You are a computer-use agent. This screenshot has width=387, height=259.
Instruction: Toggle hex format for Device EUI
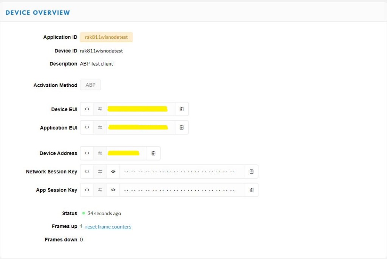[87, 109]
